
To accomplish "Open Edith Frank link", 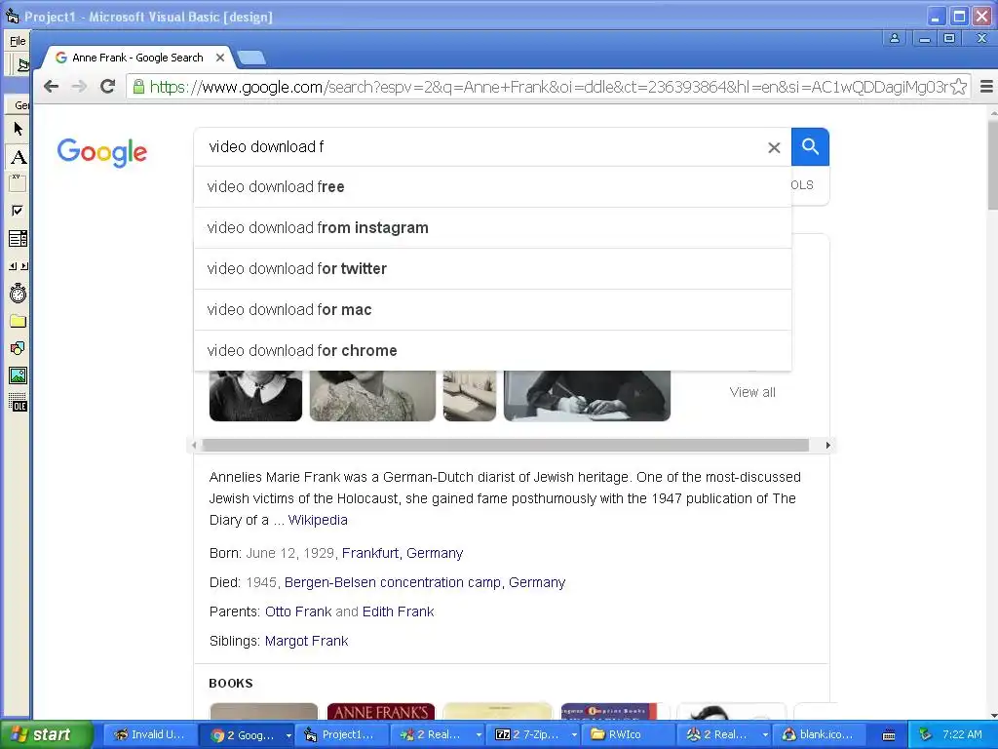I will coord(398,611).
